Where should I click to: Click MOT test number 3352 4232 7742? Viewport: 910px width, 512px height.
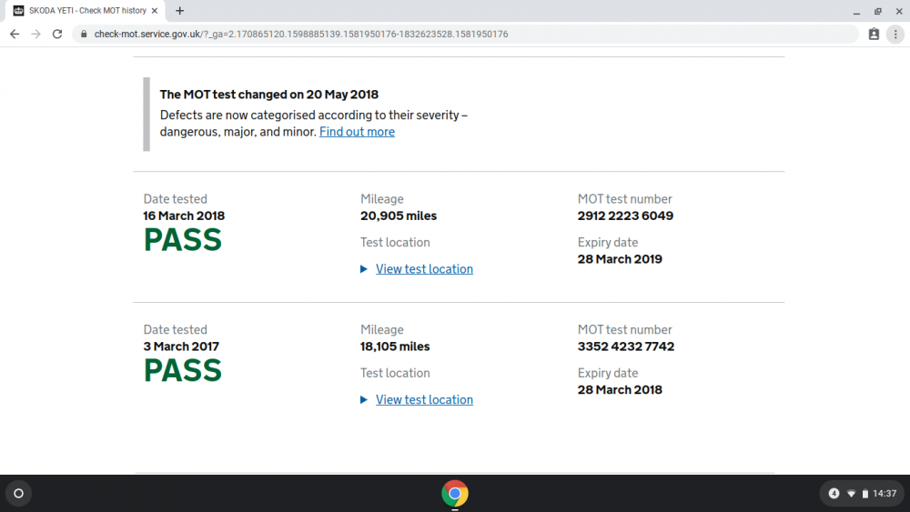point(626,346)
